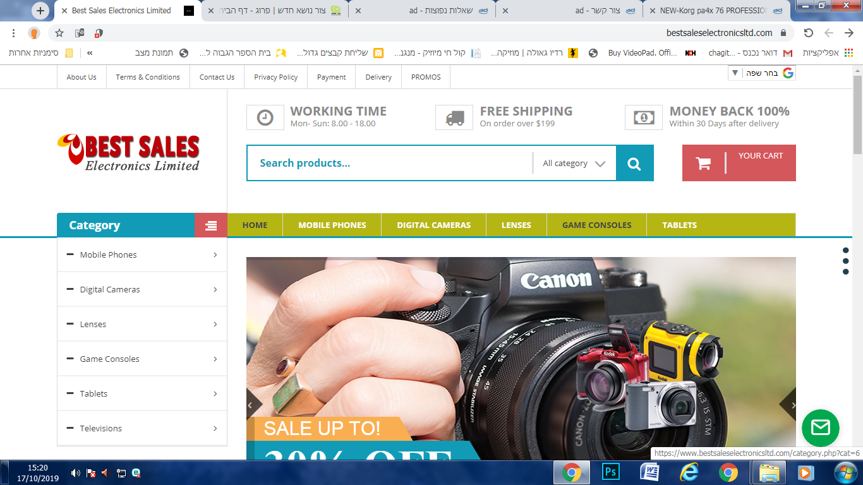This screenshot has height=485, width=863.
Task: Open the Delivery link
Action: point(378,77)
